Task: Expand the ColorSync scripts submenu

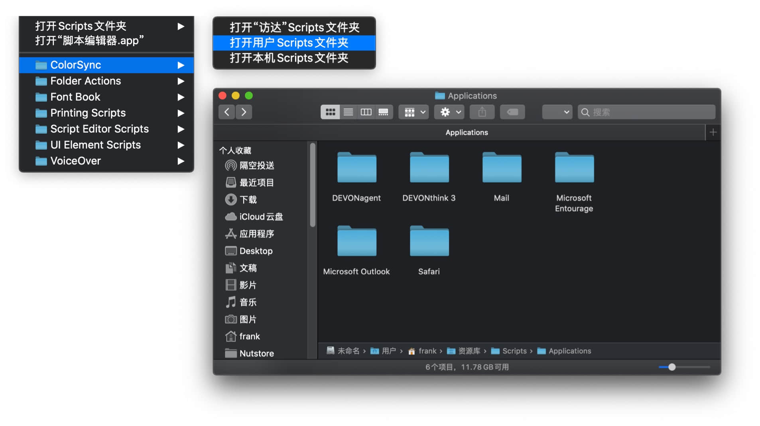Action: coord(106,65)
